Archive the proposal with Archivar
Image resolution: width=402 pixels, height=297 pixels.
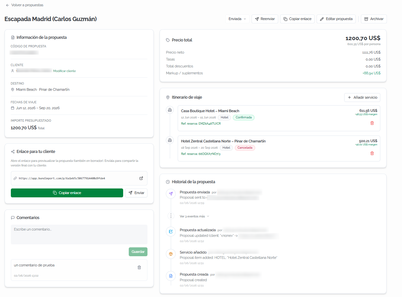pyautogui.click(x=374, y=19)
